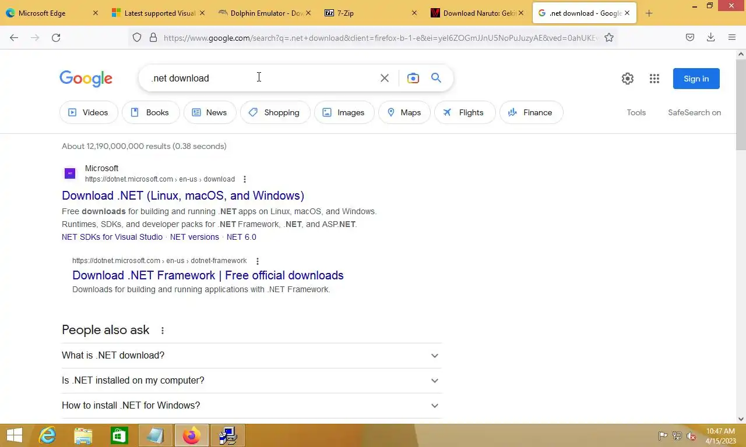This screenshot has height=447, width=746.
Task: Click the browser address bar URL
Action: tap(380, 37)
